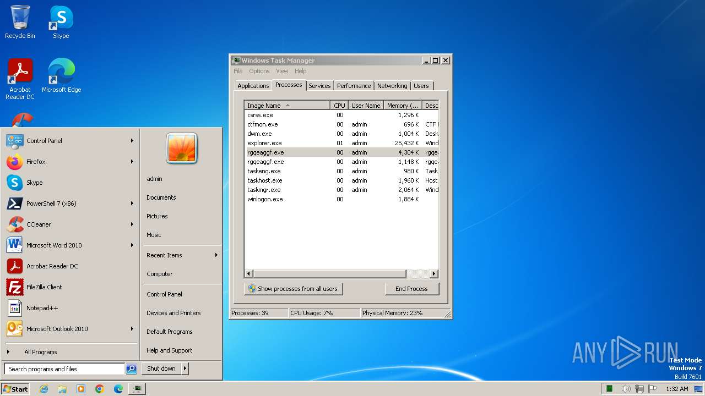
Task: Click user account picture in Start menu
Action: coord(182,148)
